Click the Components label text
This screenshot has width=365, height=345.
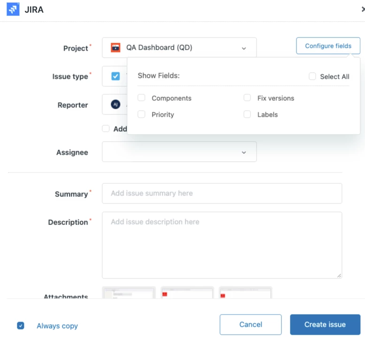tap(172, 98)
